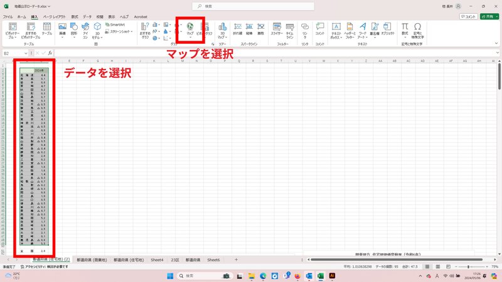The height and width of the screenshot is (282, 502).
Task: Click the horizontal scrollbar of the sheet
Action: pyautogui.click(x=397, y=259)
